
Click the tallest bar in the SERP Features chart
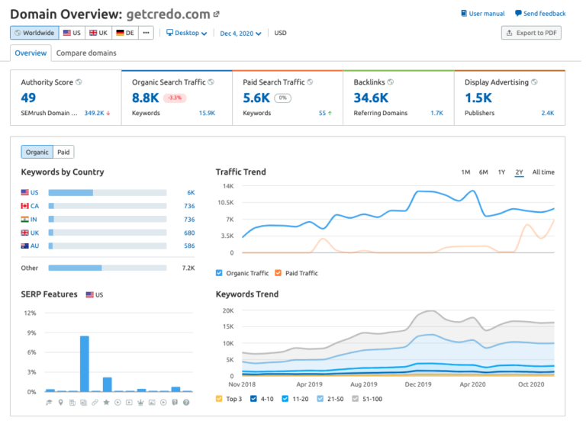pyautogui.click(x=85, y=364)
